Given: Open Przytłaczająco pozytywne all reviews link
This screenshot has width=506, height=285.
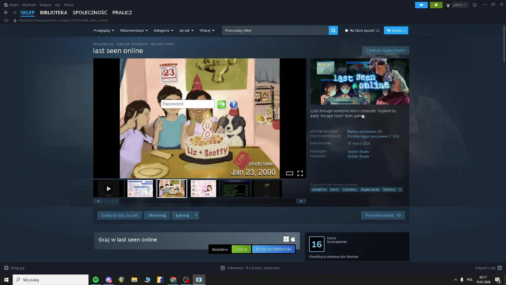Looking at the screenshot, I should pyautogui.click(x=368, y=136).
